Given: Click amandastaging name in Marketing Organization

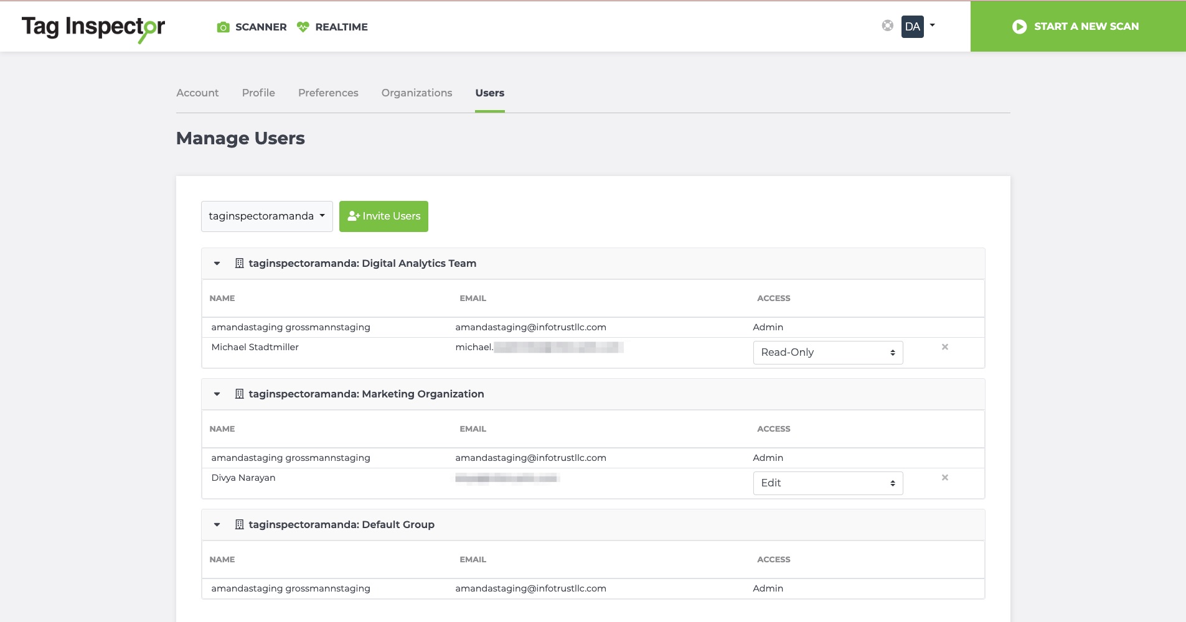Looking at the screenshot, I should 291,458.
